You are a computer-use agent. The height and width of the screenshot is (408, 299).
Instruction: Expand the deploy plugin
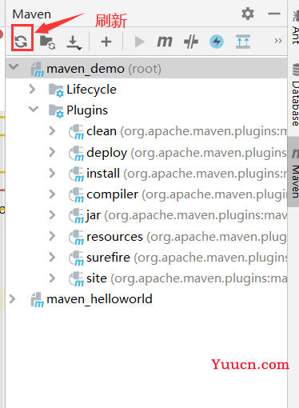click(x=52, y=152)
